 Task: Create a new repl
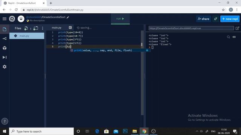pyautogui.click(x=230, y=19)
